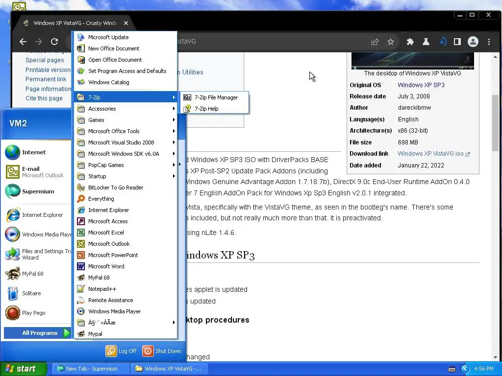Open Windows Media Player in programs list
Screen dimensions: 502x376
click(x=125, y=311)
